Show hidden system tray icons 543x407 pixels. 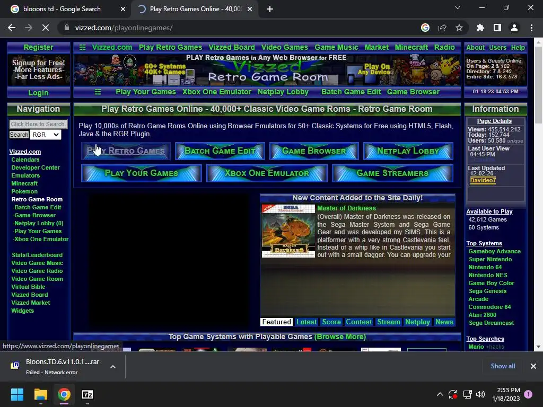click(440, 394)
